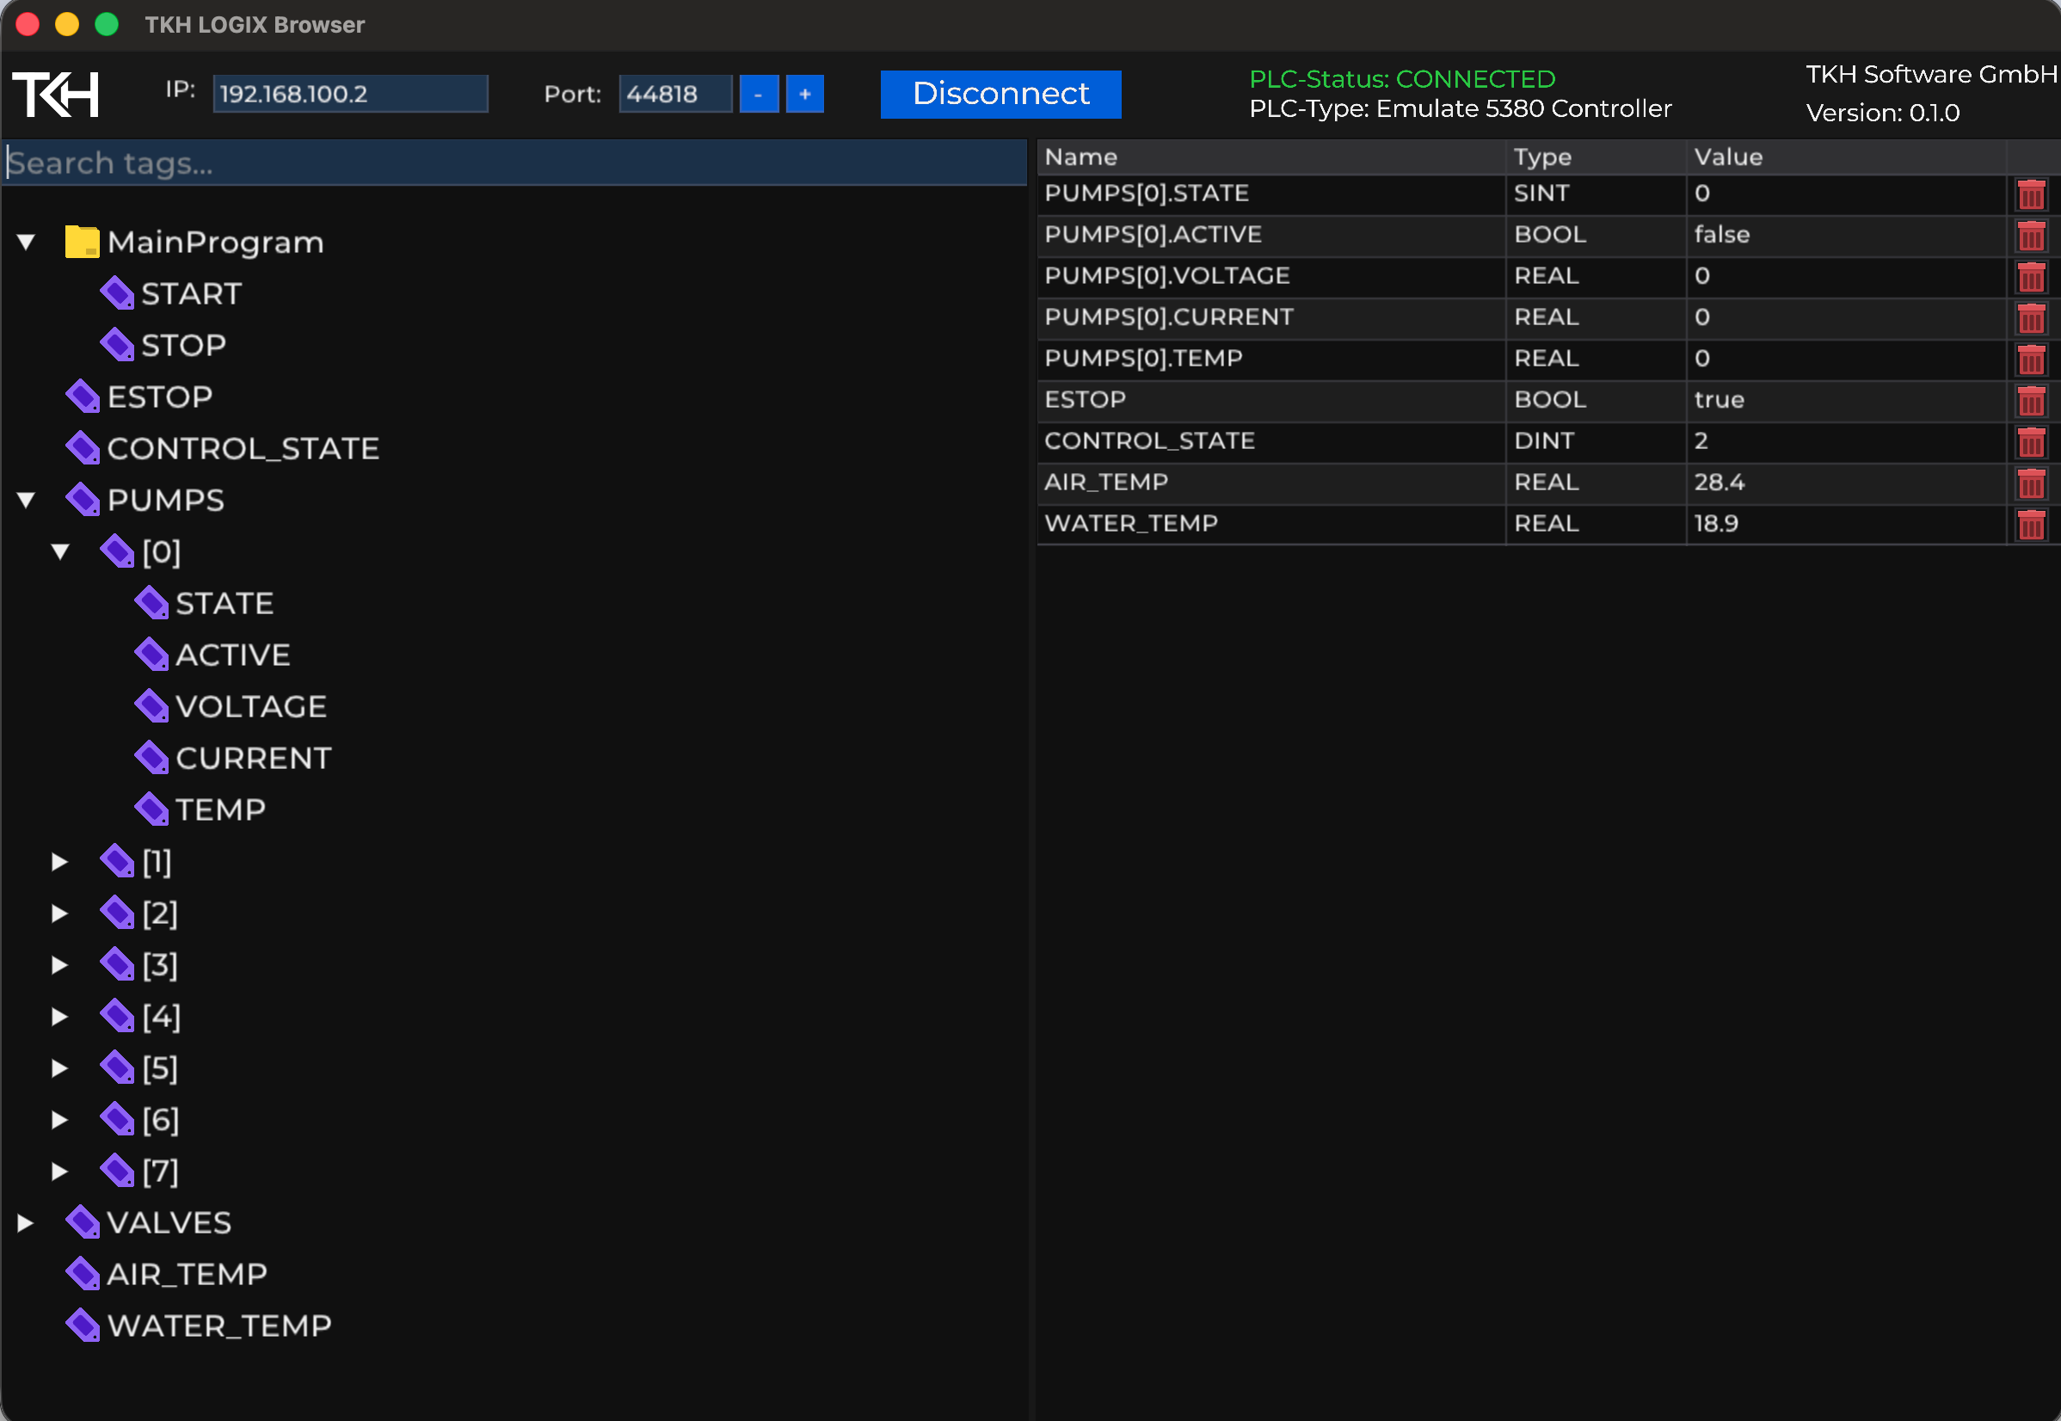Image resolution: width=2061 pixels, height=1421 pixels.
Task: Click the tag icon beside START
Action: click(117, 293)
